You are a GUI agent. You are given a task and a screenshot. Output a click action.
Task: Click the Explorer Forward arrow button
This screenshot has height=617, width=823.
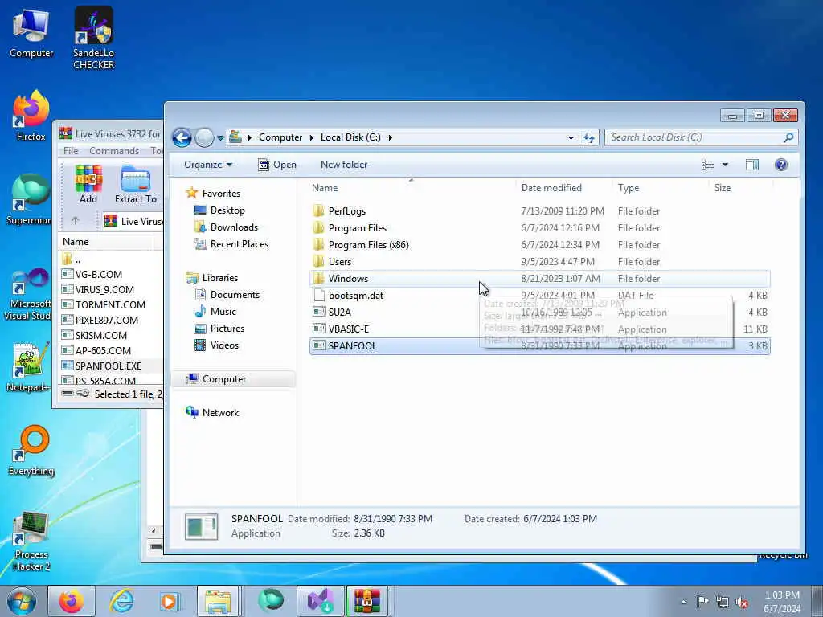[204, 137]
